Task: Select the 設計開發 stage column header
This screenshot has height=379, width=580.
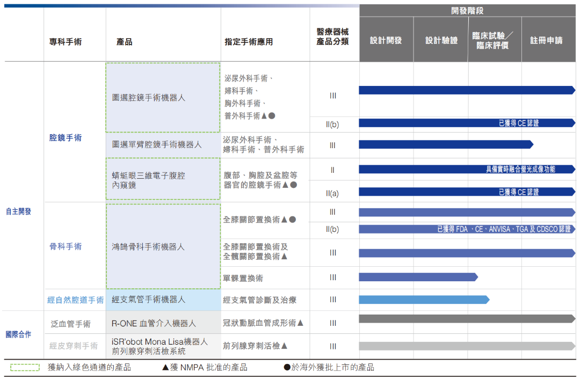Action: [386, 40]
